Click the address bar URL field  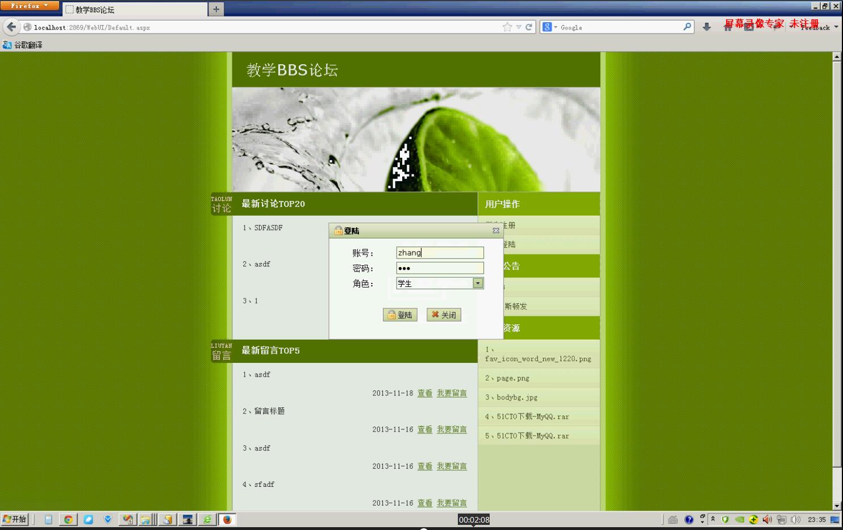tap(267, 27)
